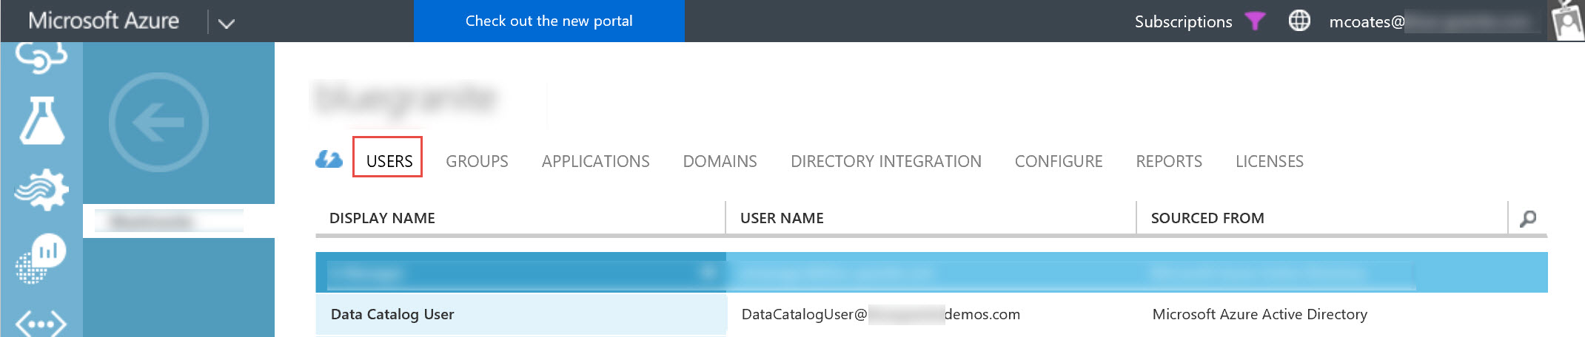Image resolution: width=1585 pixels, height=337 pixels.
Task: Open the REPORTS tab
Action: click(1169, 160)
